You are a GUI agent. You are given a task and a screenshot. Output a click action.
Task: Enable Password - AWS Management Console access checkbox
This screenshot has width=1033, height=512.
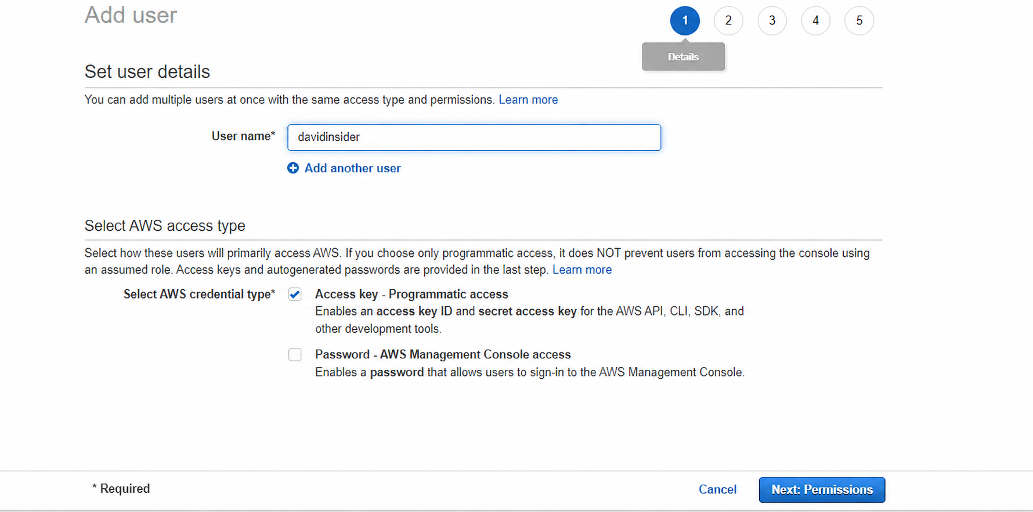coord(295,355)
